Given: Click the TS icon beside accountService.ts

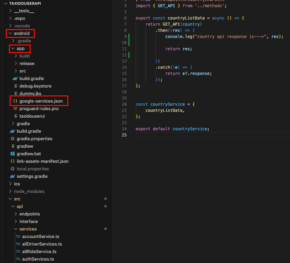Looking at the screenshot, I should (18, 237).
